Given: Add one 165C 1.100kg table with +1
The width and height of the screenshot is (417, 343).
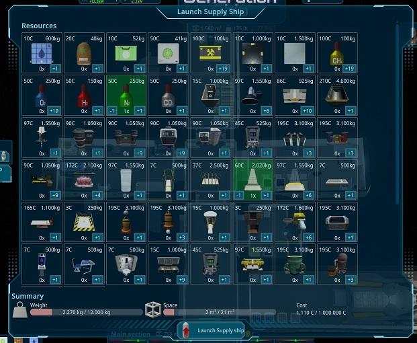Looking at the screenshot, I should [55, 237].
